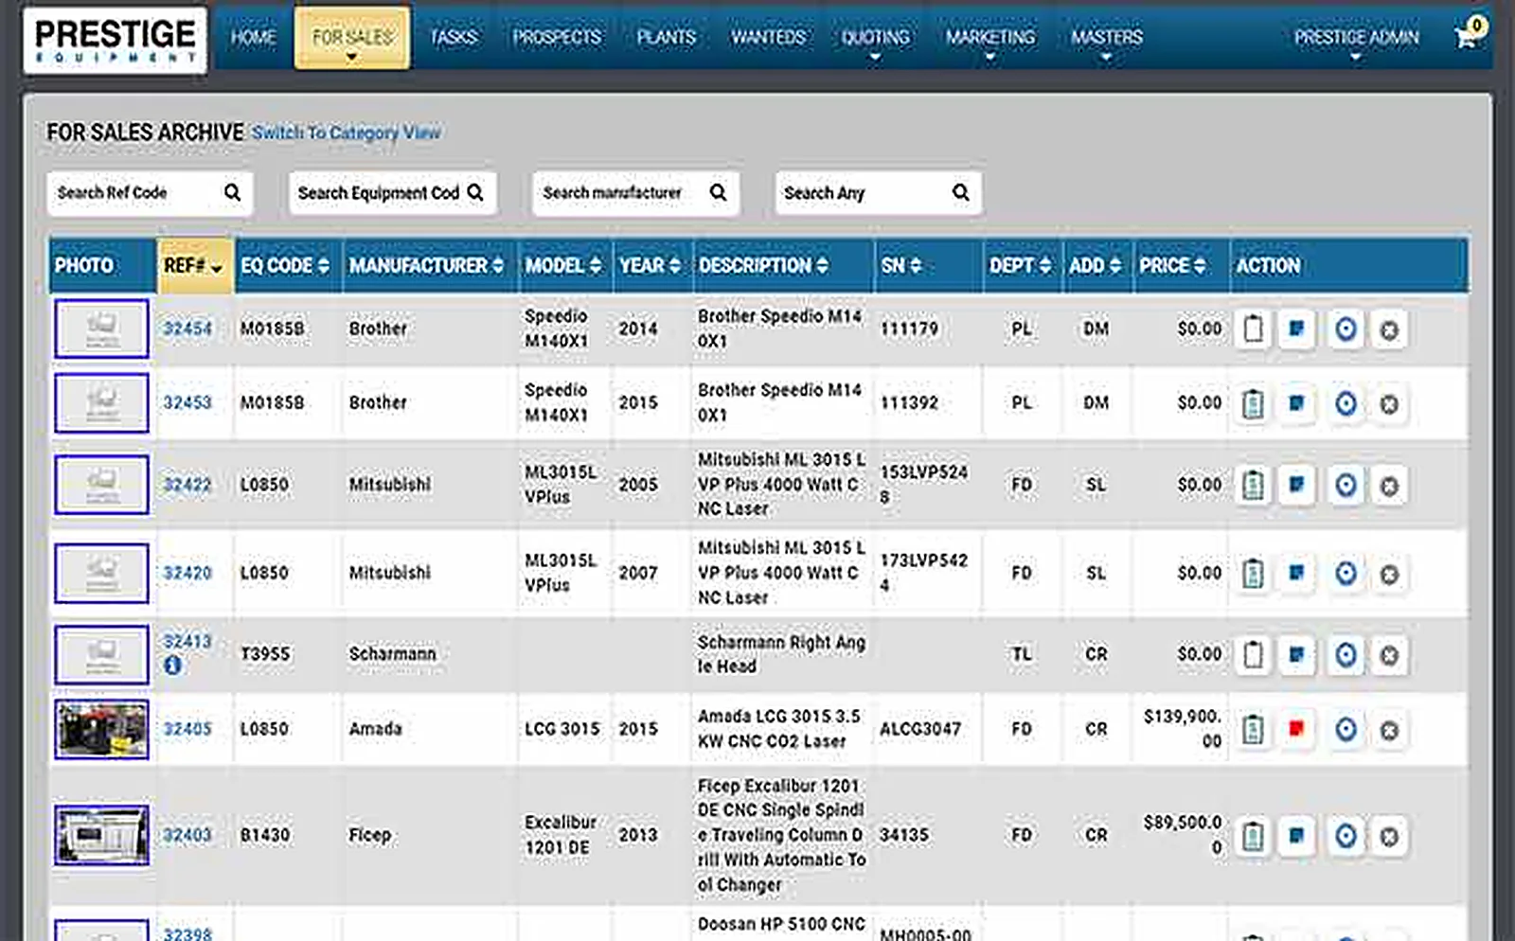1515x941 pixels.
Task: Focus the Search Ref Code field
Action: click(x=150, y=193)
